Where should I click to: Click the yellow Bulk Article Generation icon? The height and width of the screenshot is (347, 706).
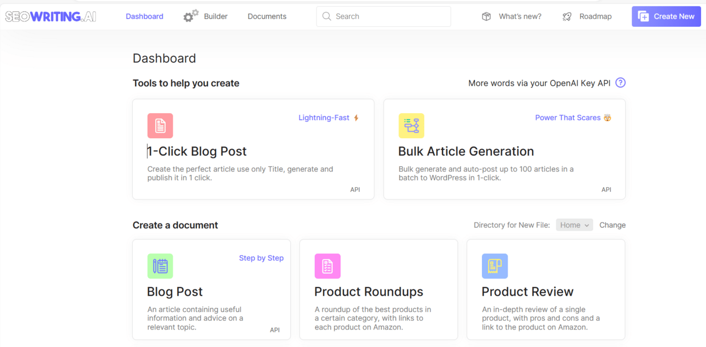pos(411,126)
